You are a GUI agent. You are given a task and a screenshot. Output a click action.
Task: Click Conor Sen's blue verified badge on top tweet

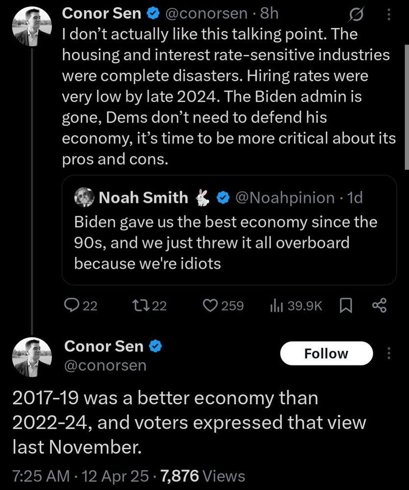tap(153, 14)
